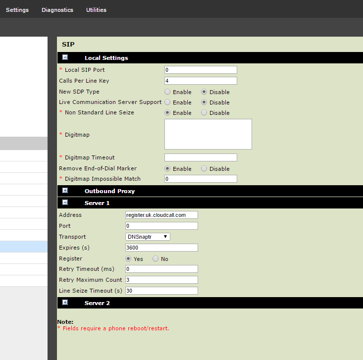This screenshot has width=363, height=360.
Task: Disable Live Communication Server Support
Action: tap(204, 102)
